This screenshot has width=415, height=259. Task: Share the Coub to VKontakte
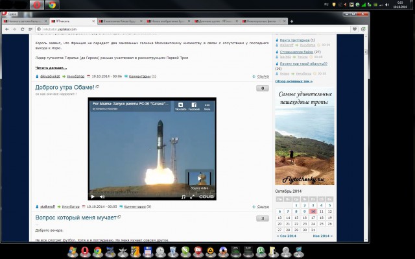click(180, 106)
